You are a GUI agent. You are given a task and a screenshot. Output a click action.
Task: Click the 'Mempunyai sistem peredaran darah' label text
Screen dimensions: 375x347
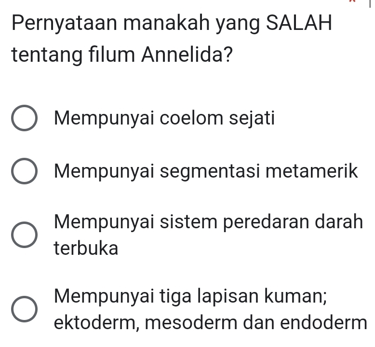click(x=209, y=222)
